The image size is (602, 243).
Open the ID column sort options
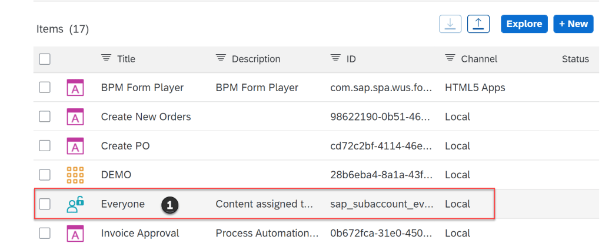coord(336,58)
